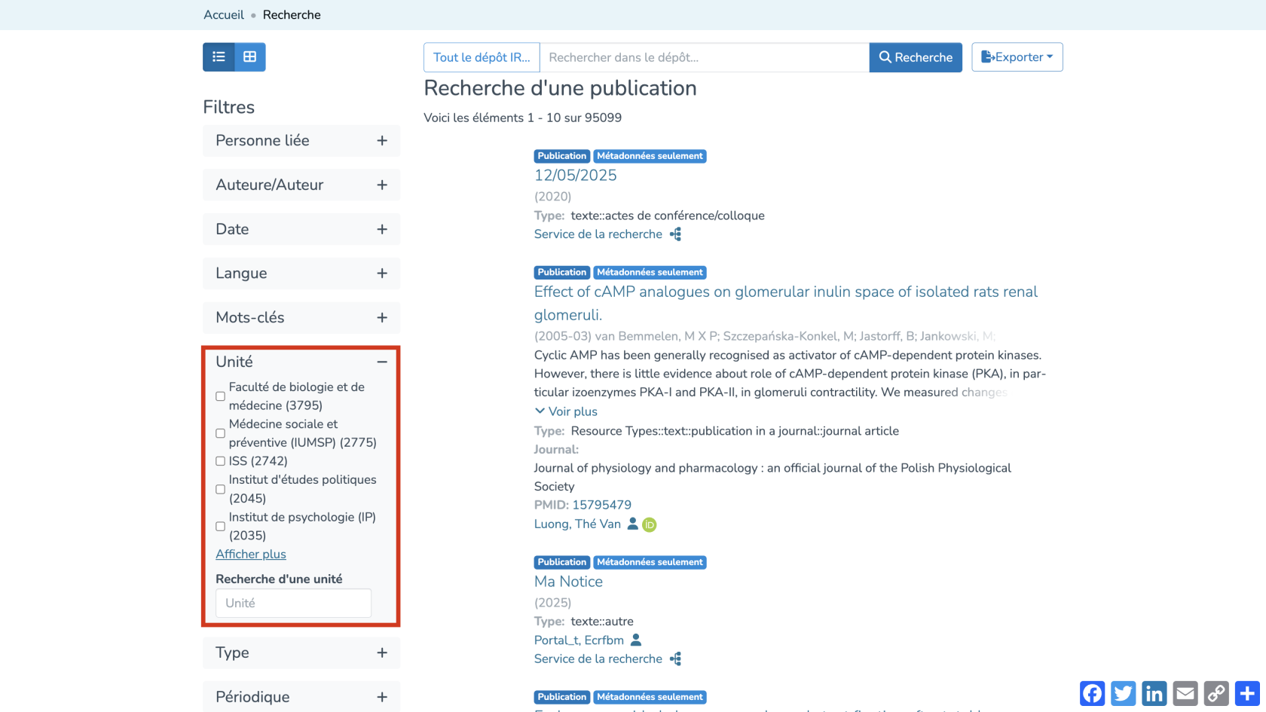Copy link using chain icon
The width and height of the screenshot is (1266, 712).
pyautogui.click(x=1216, y=693)
